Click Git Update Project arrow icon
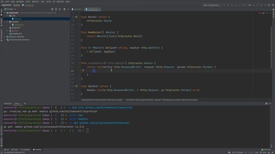This screenshot has width=275, height=154. click(x=254, y=5)
